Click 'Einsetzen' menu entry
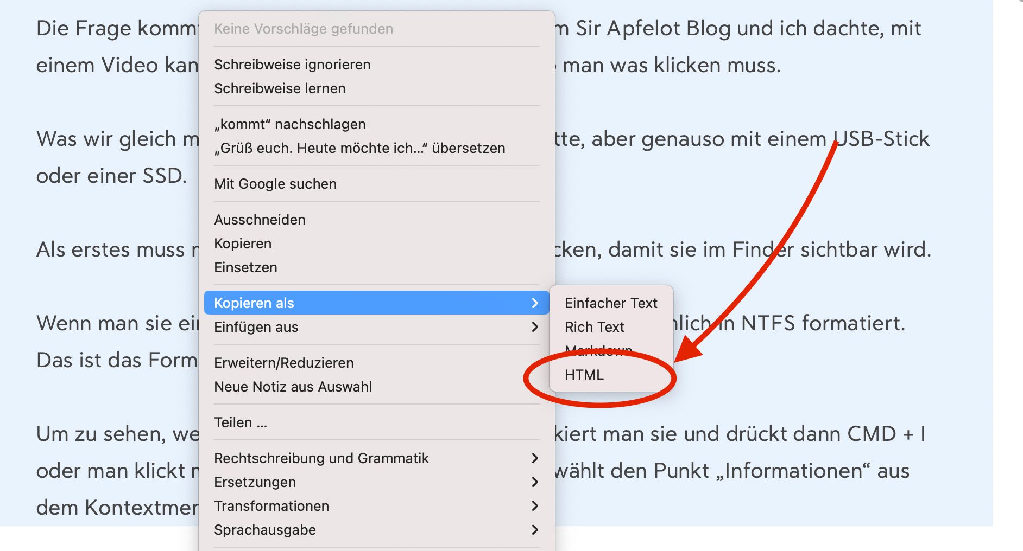 click(x=376, y=267)
